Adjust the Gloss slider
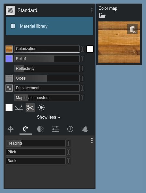This screenshot has width=146, height=193. click(x=47, y=78)
